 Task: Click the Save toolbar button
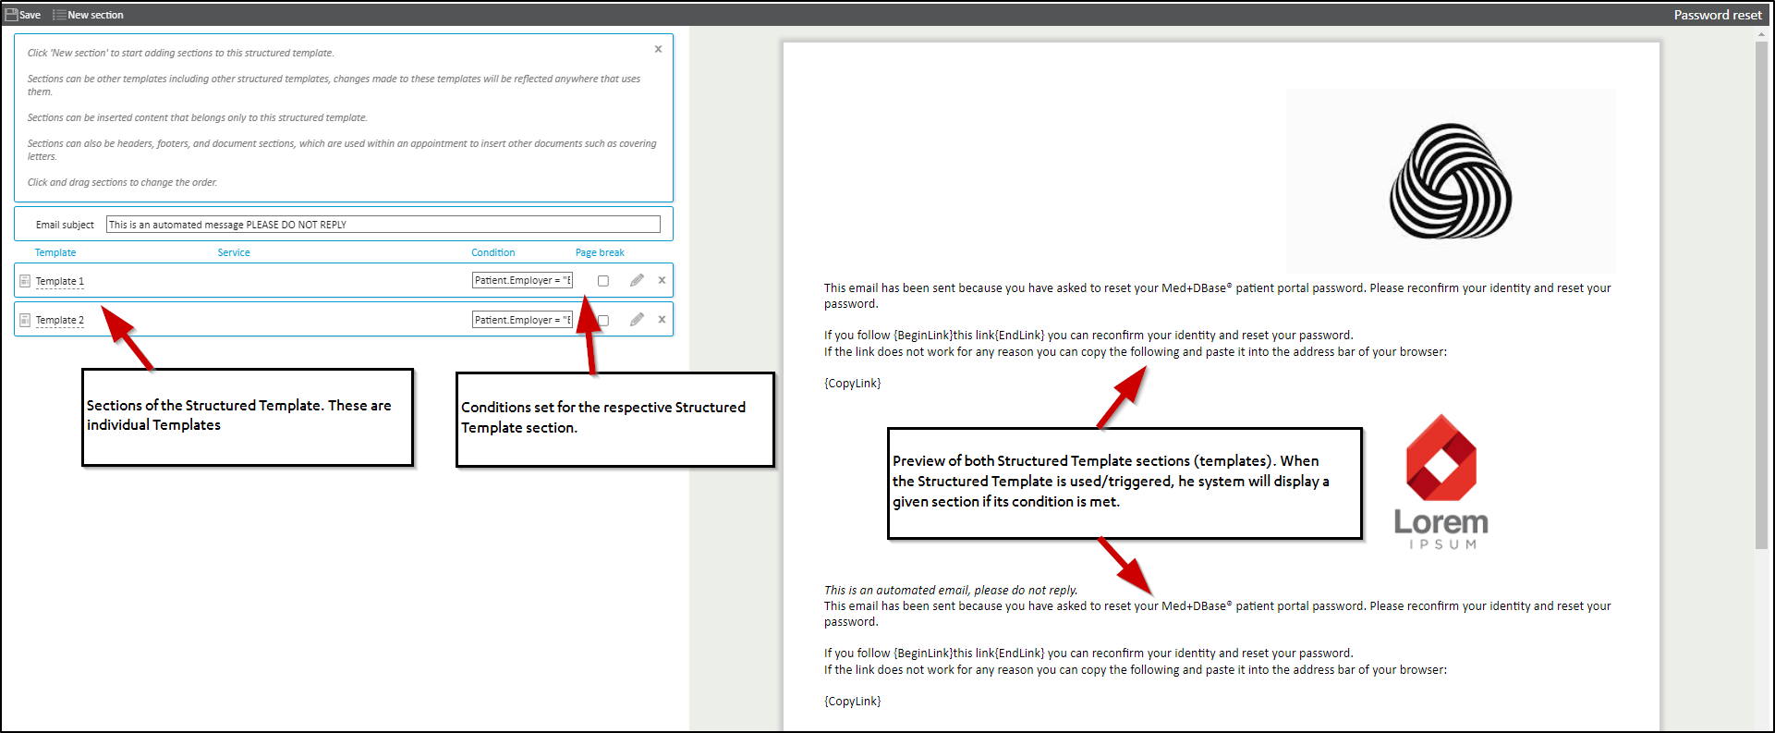pyautogui.click(x=23, y=15)
